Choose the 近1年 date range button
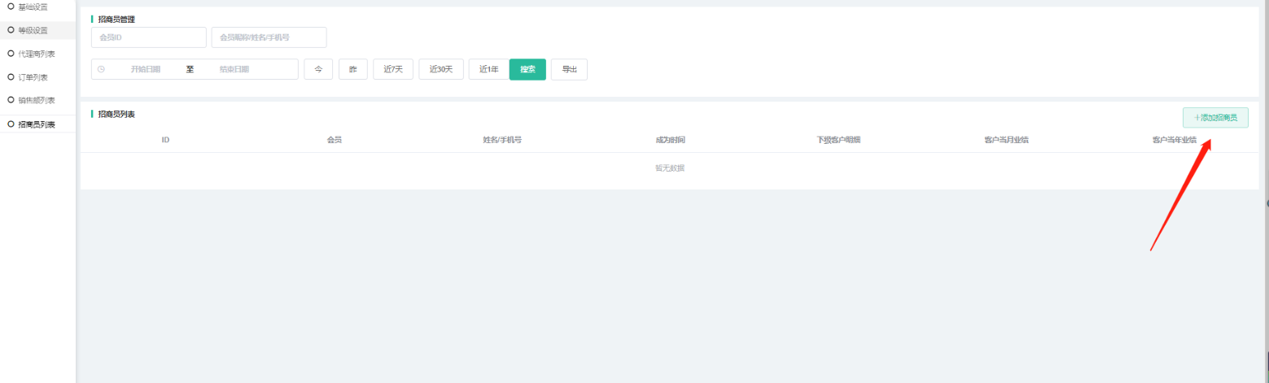The width and height of the screenshot is (1269, 383). point(488,69)
